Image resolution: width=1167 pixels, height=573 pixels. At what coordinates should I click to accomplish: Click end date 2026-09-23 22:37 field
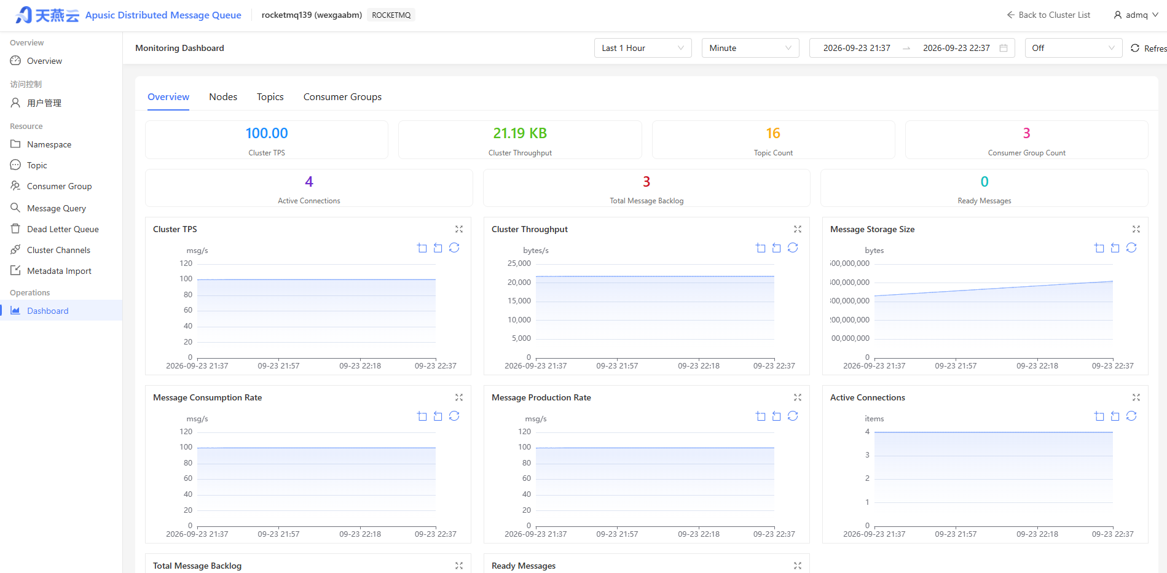point(956,48)
